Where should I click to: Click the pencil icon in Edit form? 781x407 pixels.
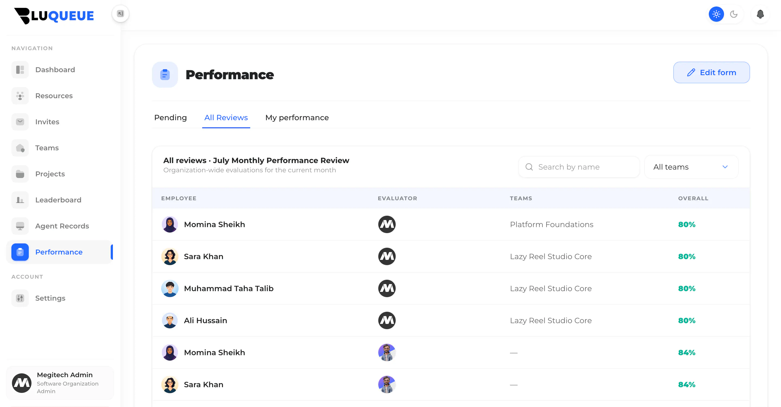click(691, 72)
